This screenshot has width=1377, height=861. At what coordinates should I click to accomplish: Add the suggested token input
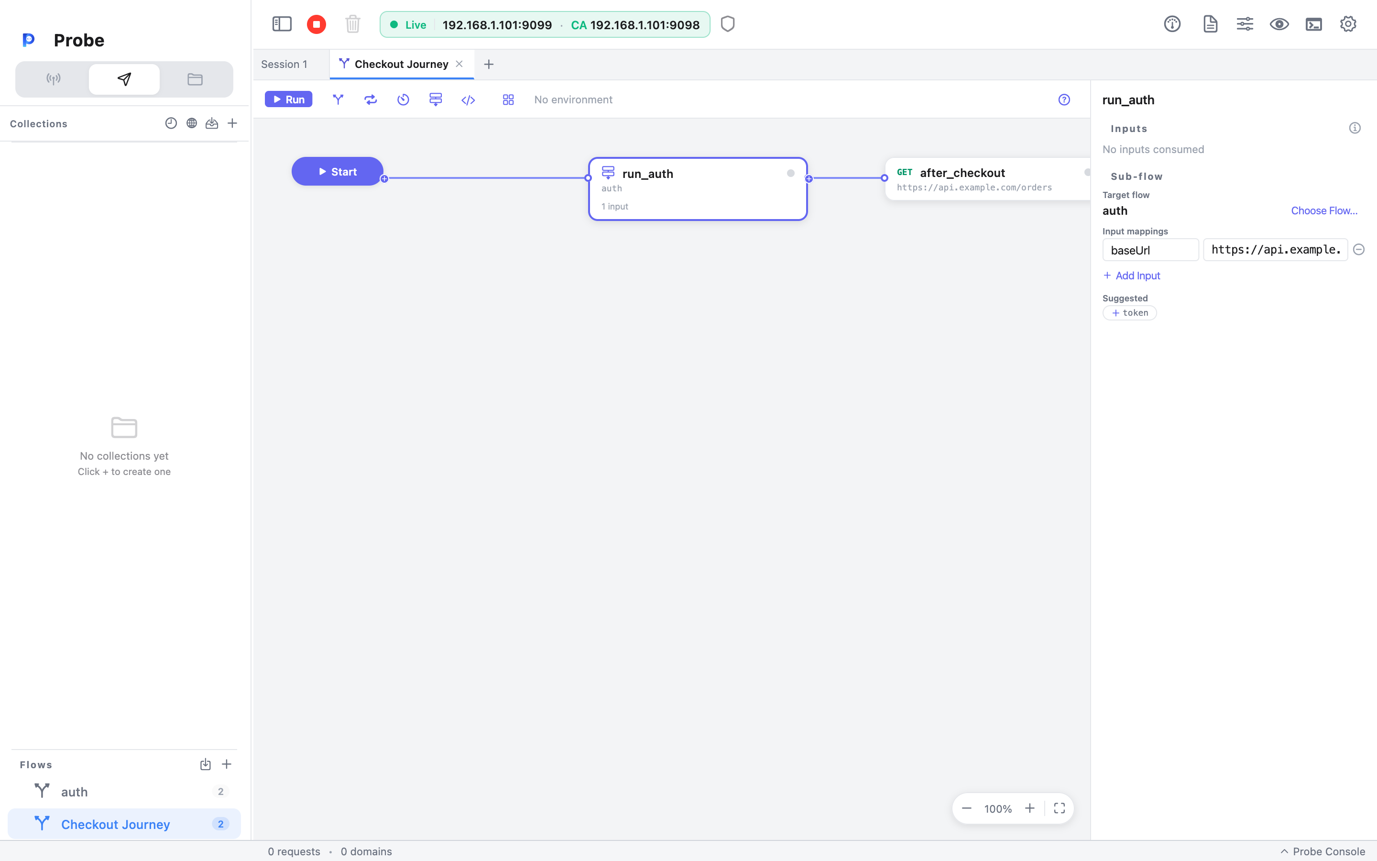coord(1129,313)
